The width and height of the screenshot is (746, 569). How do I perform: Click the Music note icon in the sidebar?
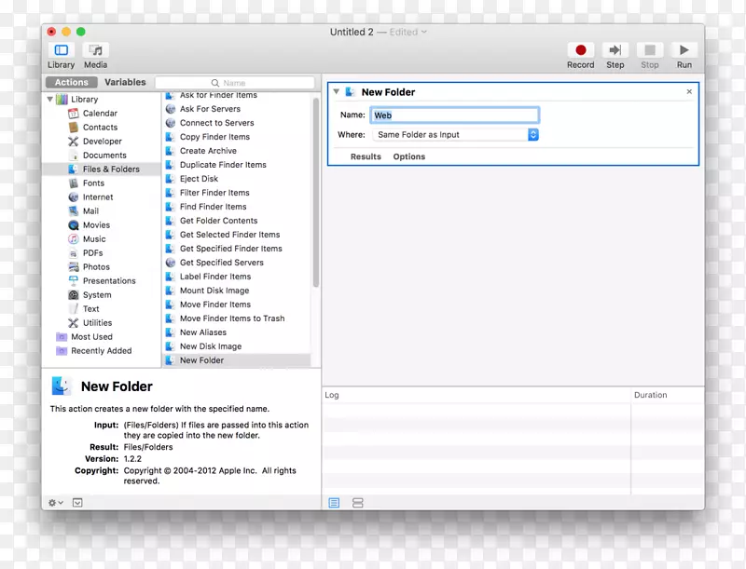click(74, 238)
